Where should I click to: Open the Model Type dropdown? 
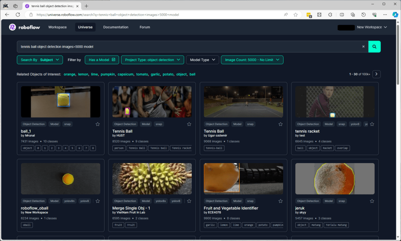202,60
